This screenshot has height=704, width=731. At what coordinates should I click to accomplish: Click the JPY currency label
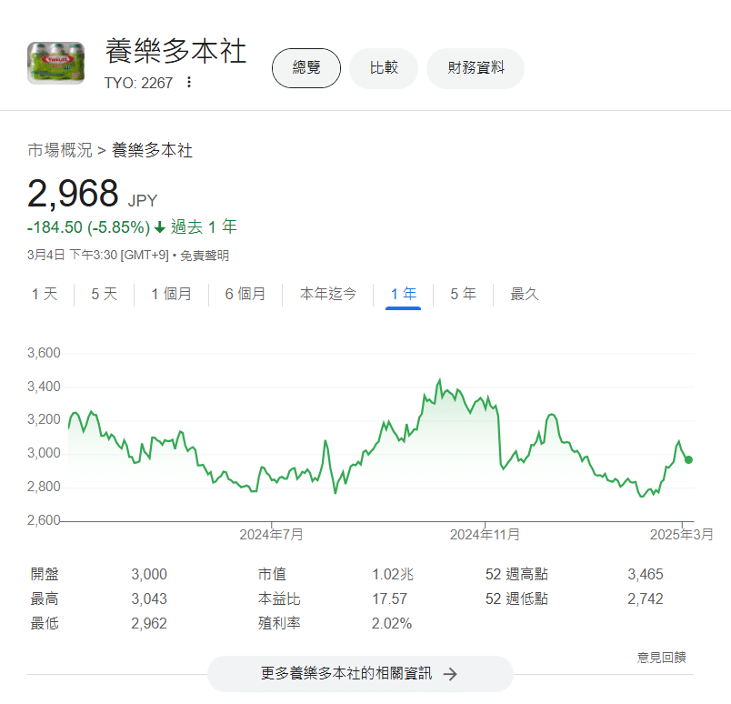[143, 201]
